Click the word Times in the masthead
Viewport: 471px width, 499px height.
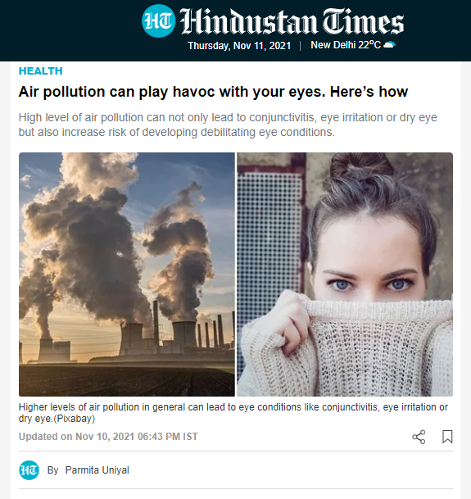coord(364,21)
